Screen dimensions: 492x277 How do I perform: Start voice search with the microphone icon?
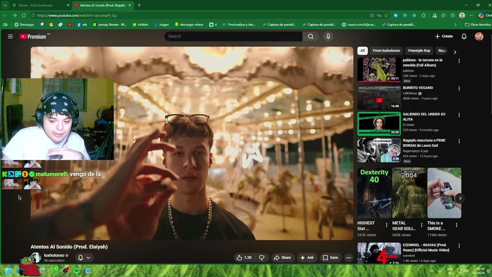coord(328,36)
